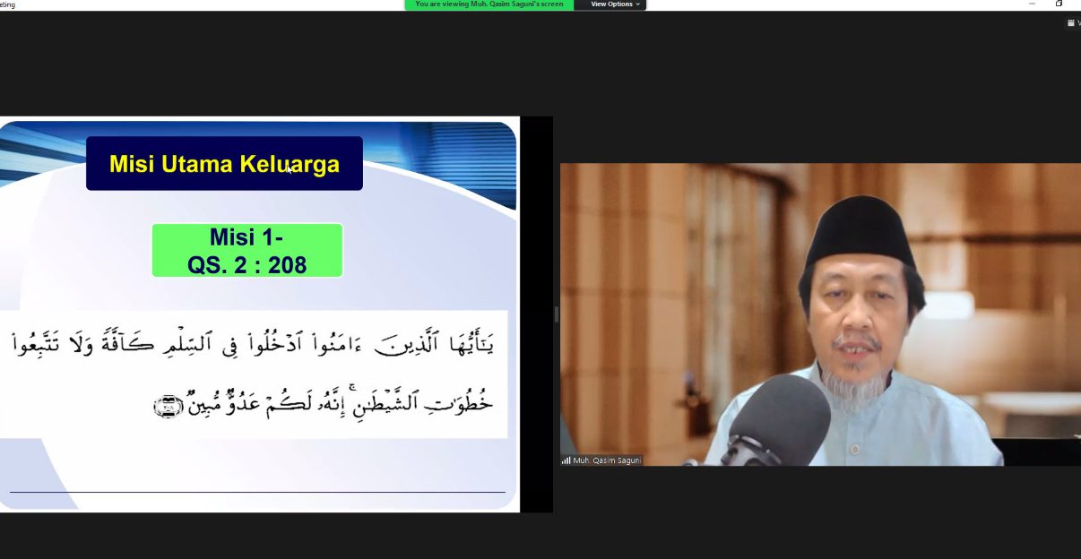Click the network signal strength icon
Screen dimensions: 1081x559
pos(566,460)
